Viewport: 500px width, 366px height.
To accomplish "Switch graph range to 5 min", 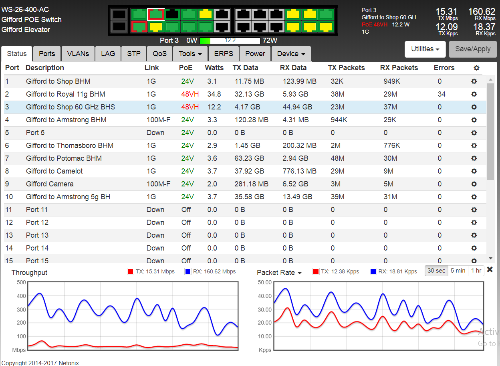I will [458, 271].
